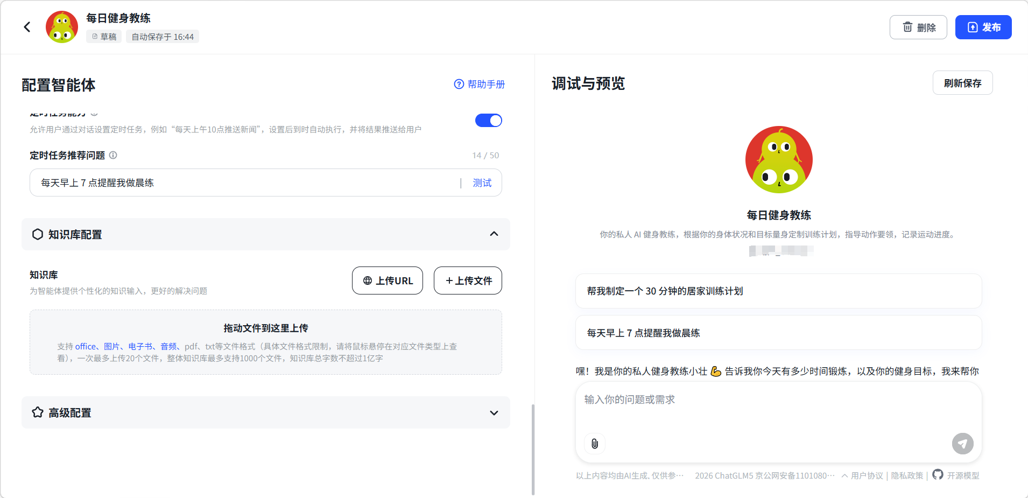The width and height of the screenshot is (1028, 498).
Task: Expand the 高级配置 section chevron
Action: (494, 413)
